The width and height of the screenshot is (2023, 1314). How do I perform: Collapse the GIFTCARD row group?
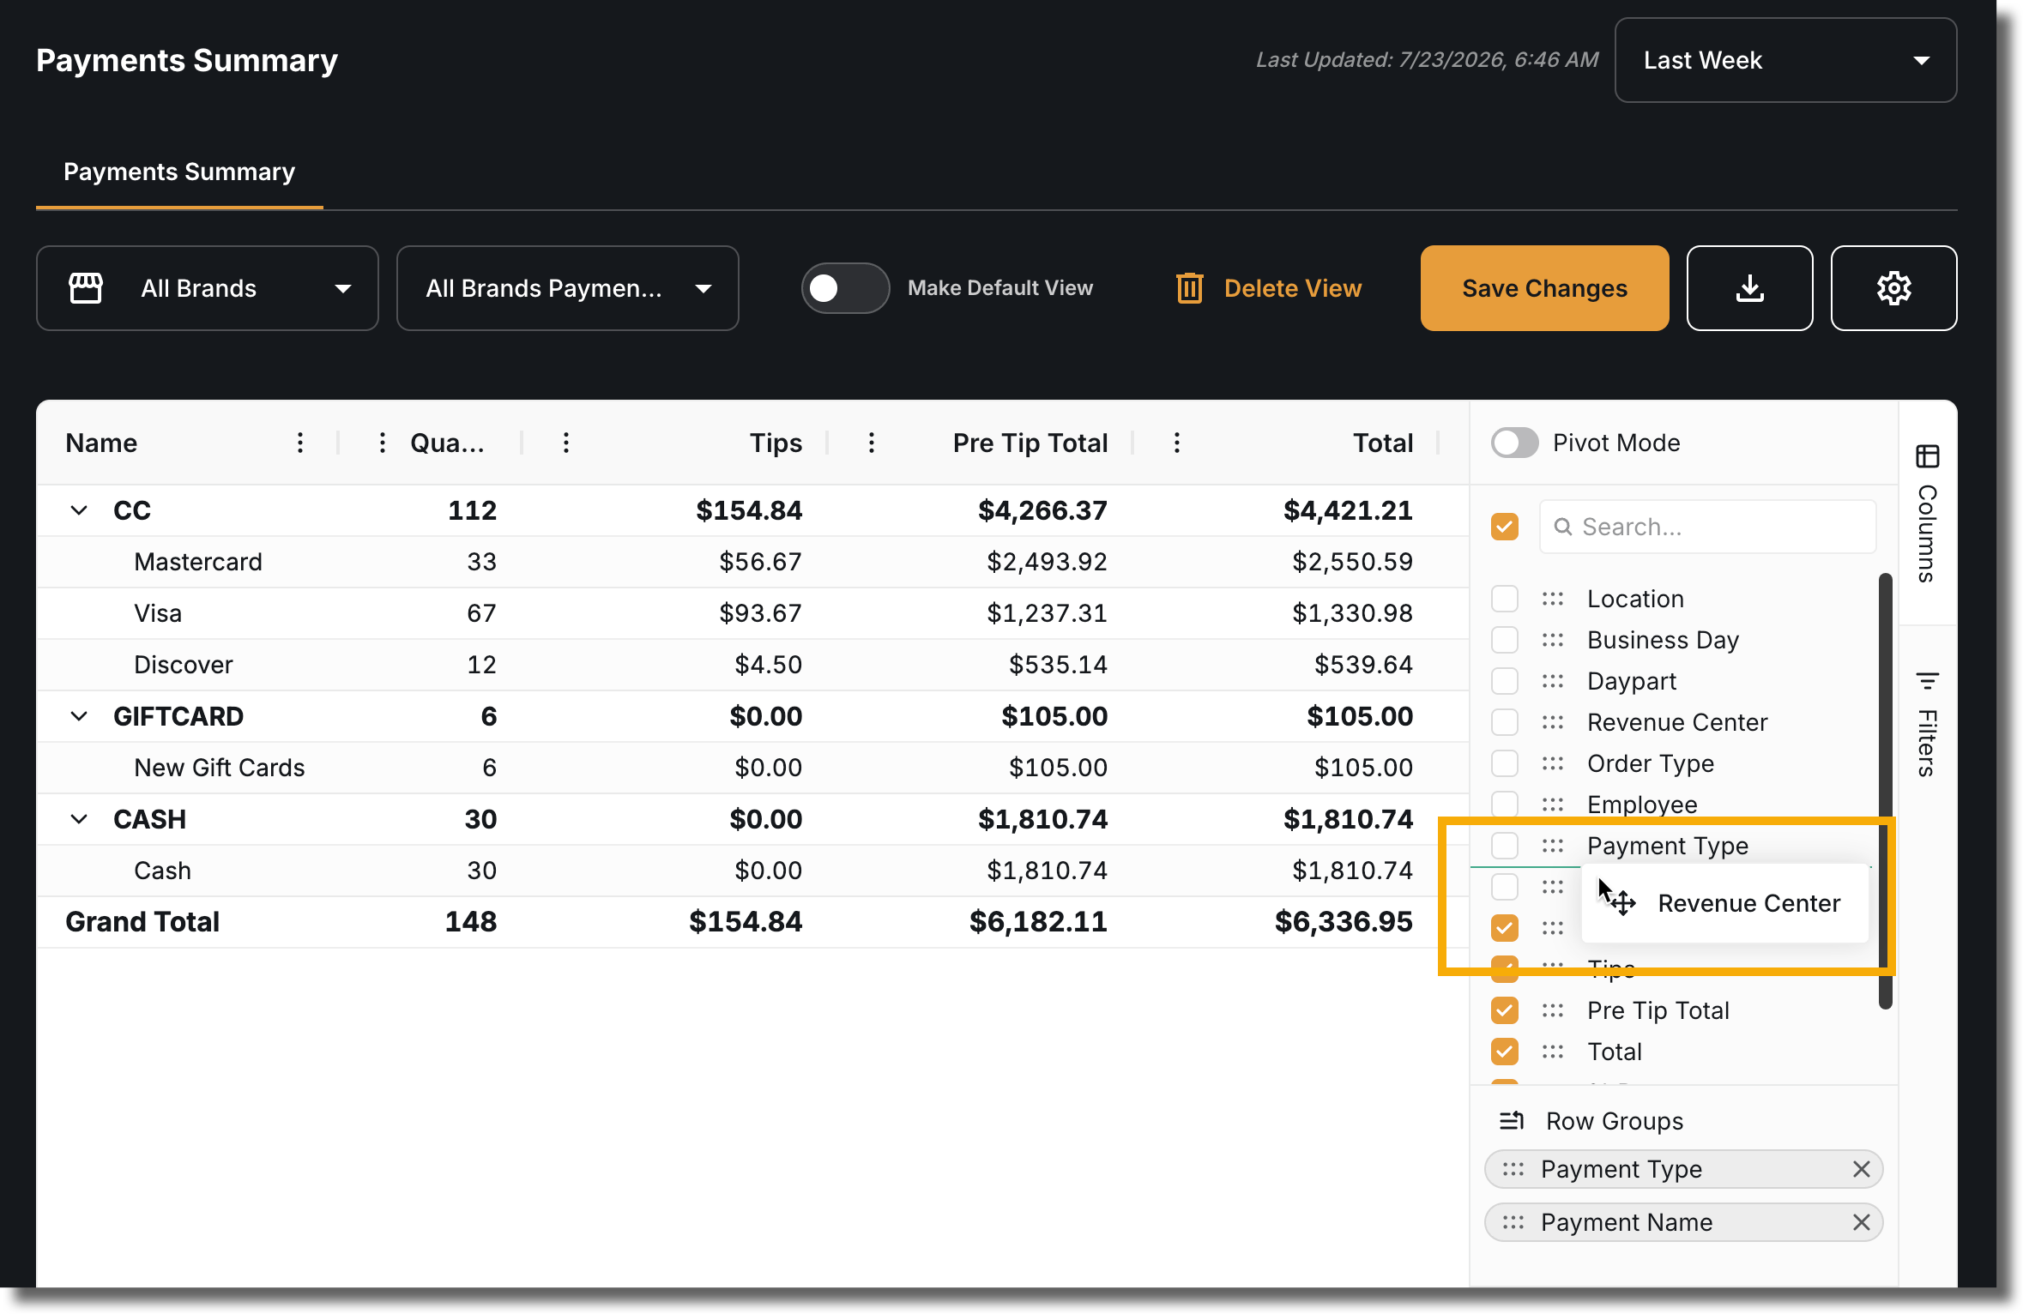pos(78,716)
